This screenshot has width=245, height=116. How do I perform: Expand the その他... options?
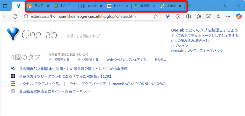tap(160, 60)
